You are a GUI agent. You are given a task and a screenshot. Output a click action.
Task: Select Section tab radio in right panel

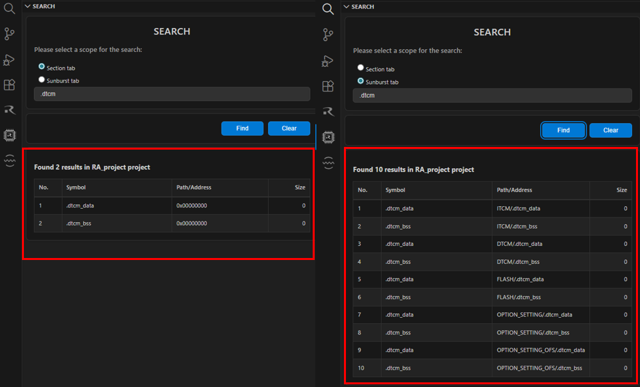coord(361,68)
